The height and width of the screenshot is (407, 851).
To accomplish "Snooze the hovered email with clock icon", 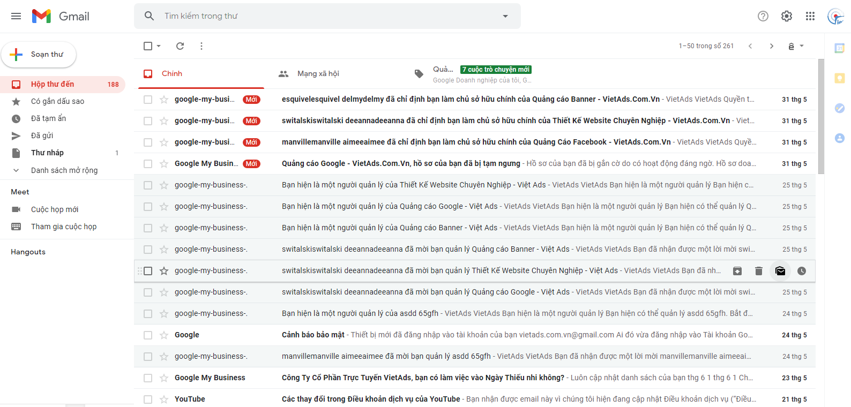I will [x=801, y=271].
